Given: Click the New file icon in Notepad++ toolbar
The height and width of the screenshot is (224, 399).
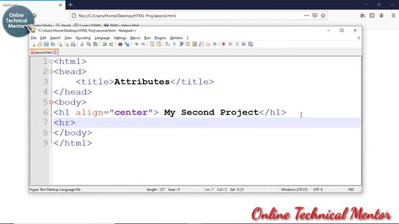Looking at the screenshot, I should [34, 44].
